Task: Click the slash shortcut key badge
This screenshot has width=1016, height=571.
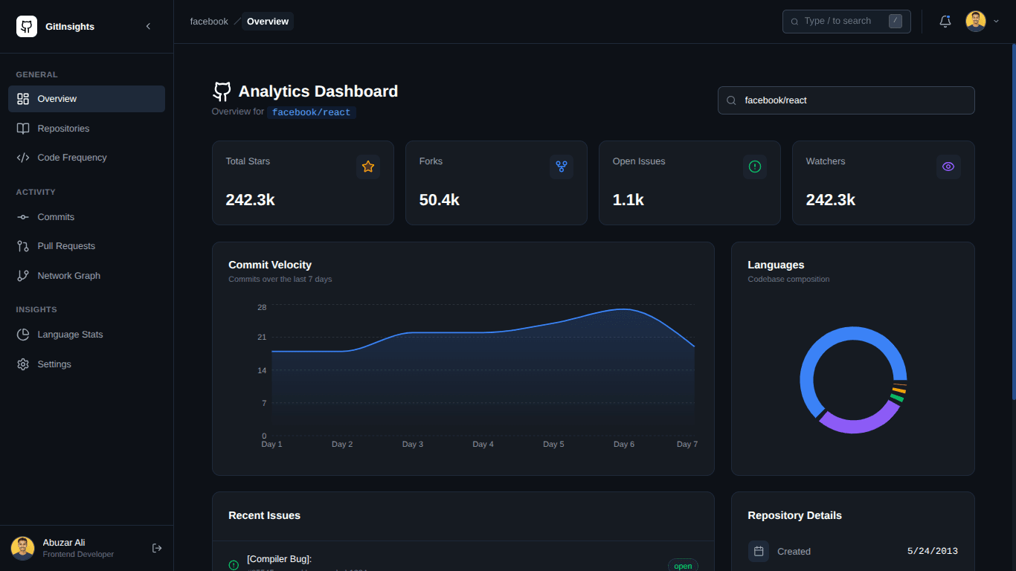Action: click(x=896, y=22)
